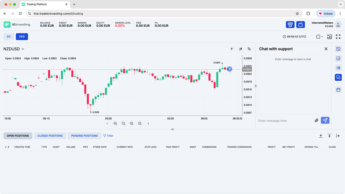Image resolution: width=345 pixels, height=194 pixels.
Task: Open the 5' timeframe selector
Action: 232,49
